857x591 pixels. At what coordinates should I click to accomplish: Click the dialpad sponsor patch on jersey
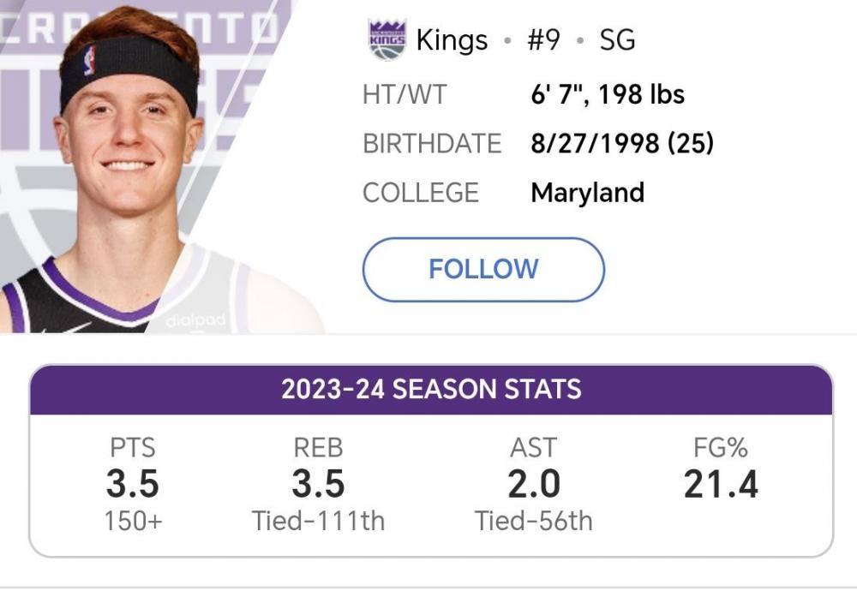coord(197,320)
